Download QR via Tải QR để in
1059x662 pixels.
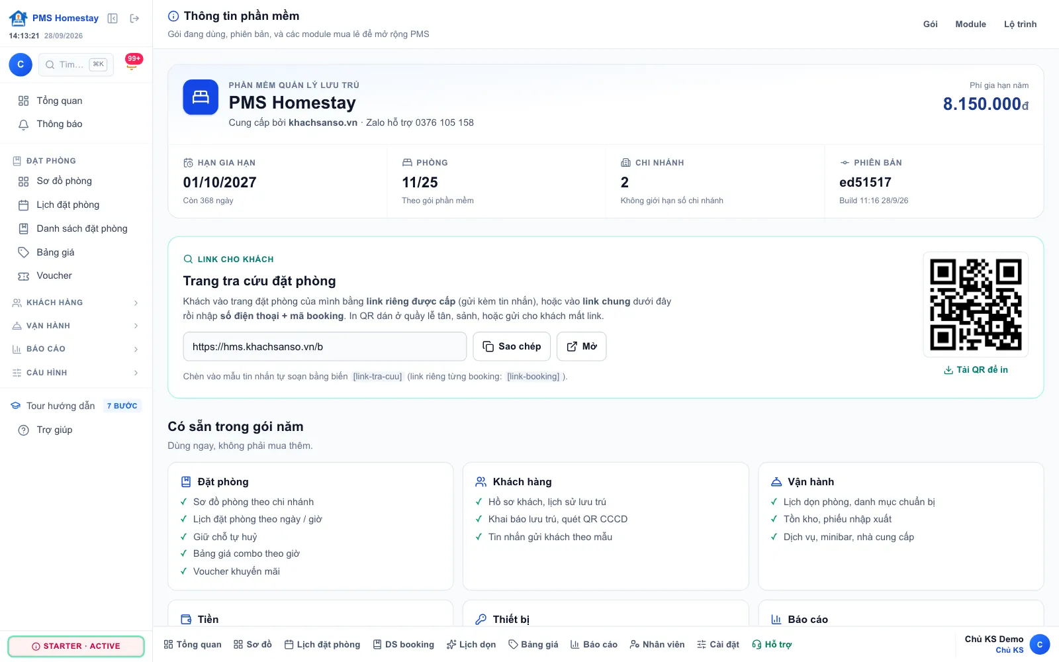pyautogui.click(x=976, y=369)
